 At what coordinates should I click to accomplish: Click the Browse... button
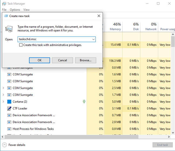pyautogui.click(x=86, y=60)
